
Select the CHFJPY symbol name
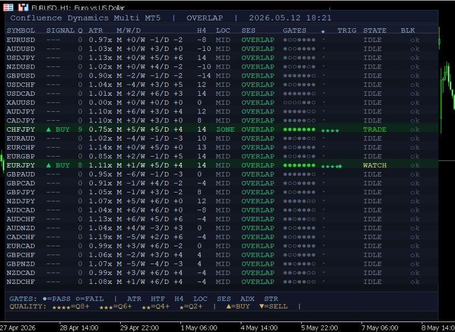click(20, 129)
